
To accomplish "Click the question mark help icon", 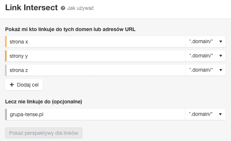I will (63, 8).
